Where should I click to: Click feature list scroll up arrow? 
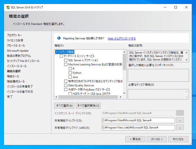click(124, 52)
